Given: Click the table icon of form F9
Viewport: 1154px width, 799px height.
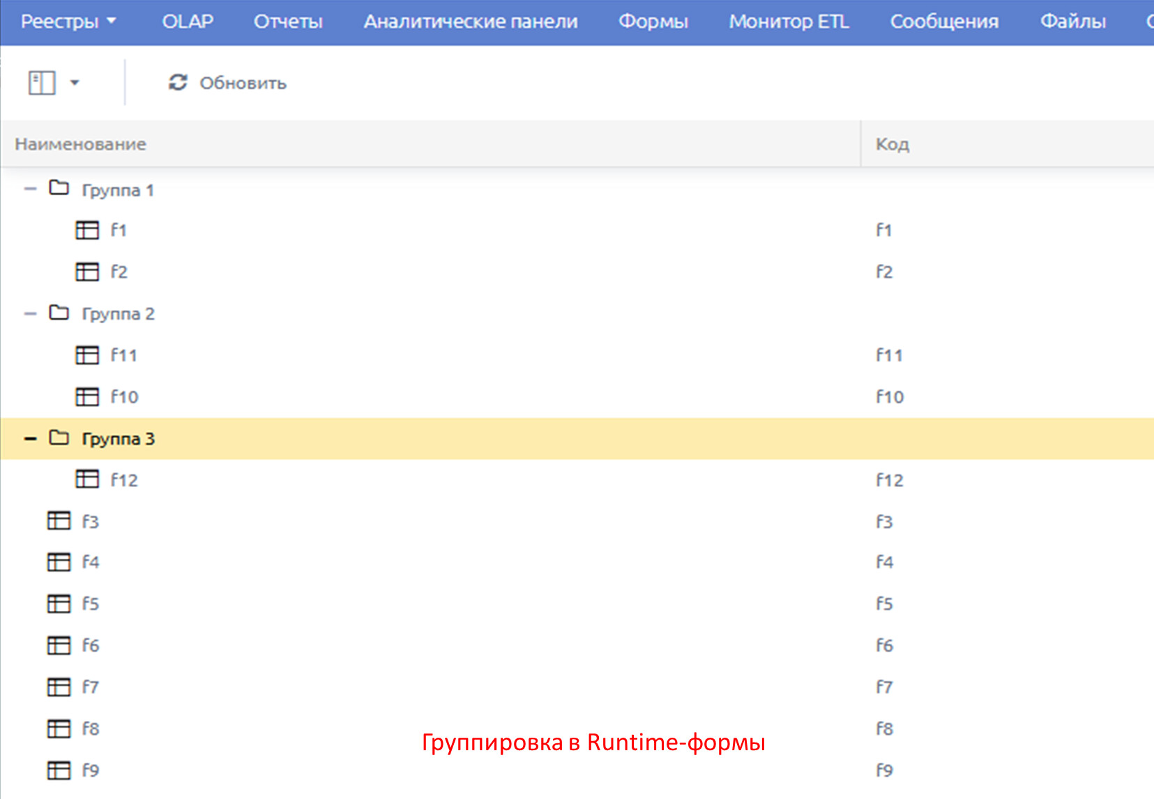Looking at the screenshot, I should pos(59,770).
